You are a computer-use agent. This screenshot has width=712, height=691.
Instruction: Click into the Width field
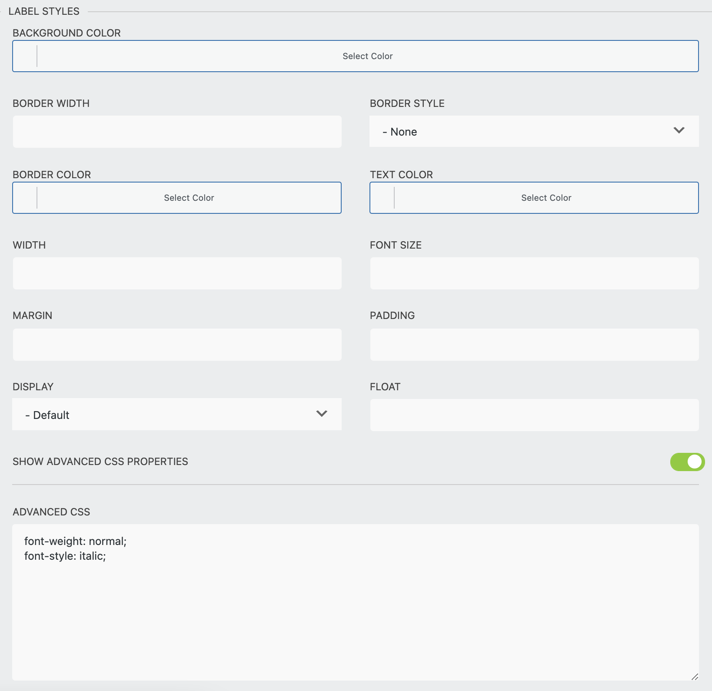pyautogui.click(x=177, y=273)
